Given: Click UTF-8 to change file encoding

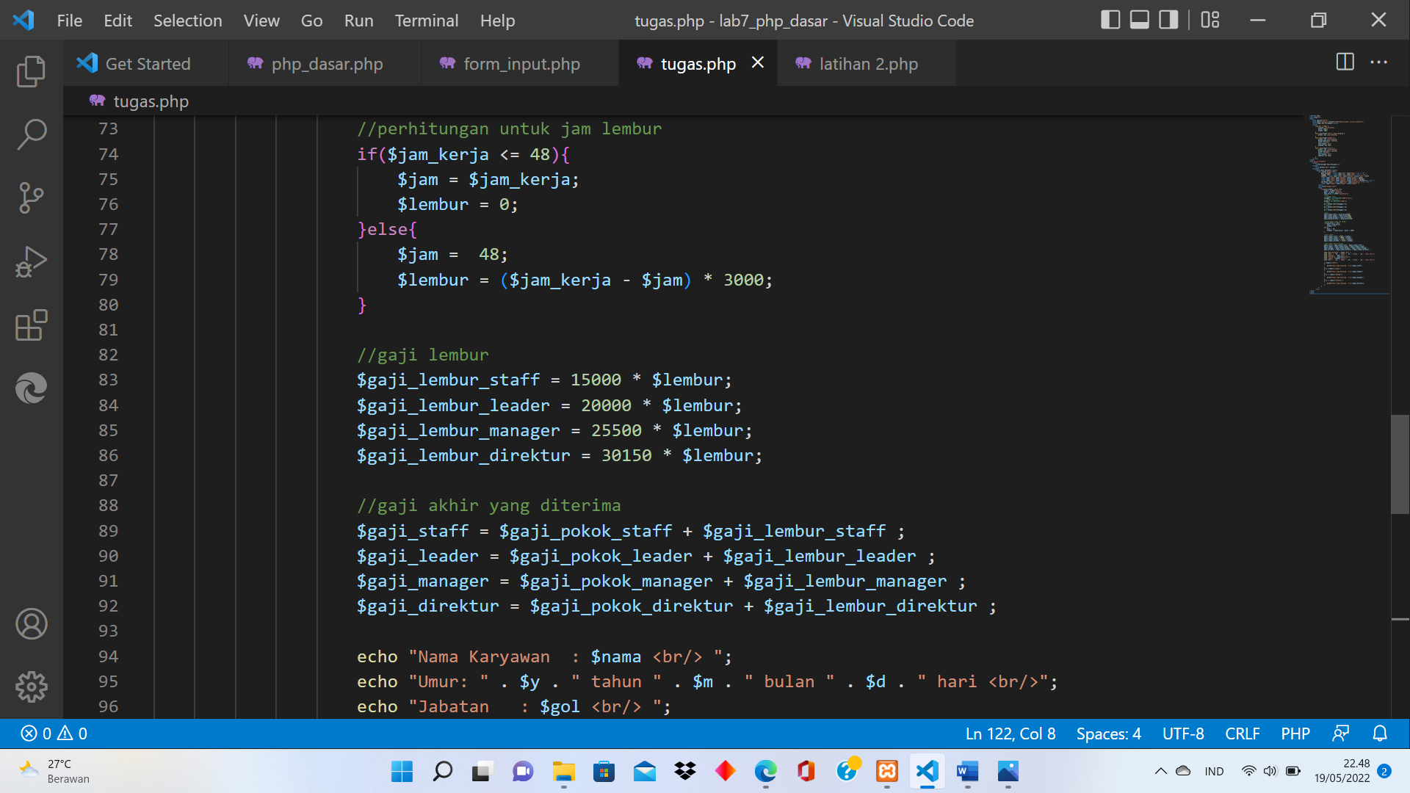Looking at the screenshot, I should pyautogui.click(x=1182, y=733).
